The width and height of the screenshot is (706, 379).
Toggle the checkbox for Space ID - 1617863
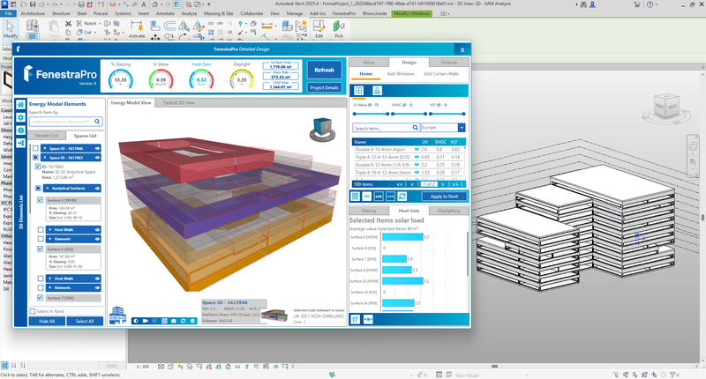(35, 158)
